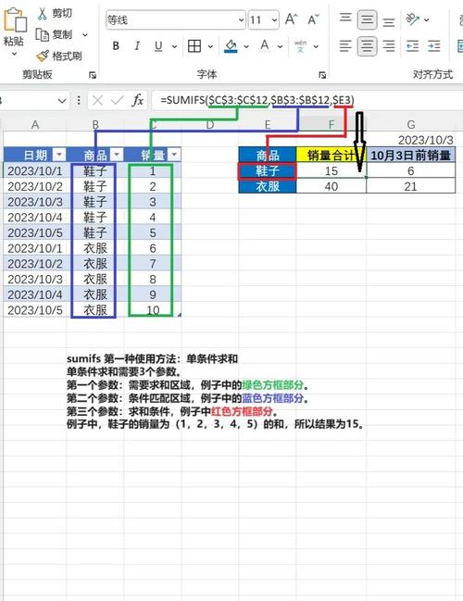Select the 10月3日前销量 header cell
463x601 pixels.
[x=410, y=156]
